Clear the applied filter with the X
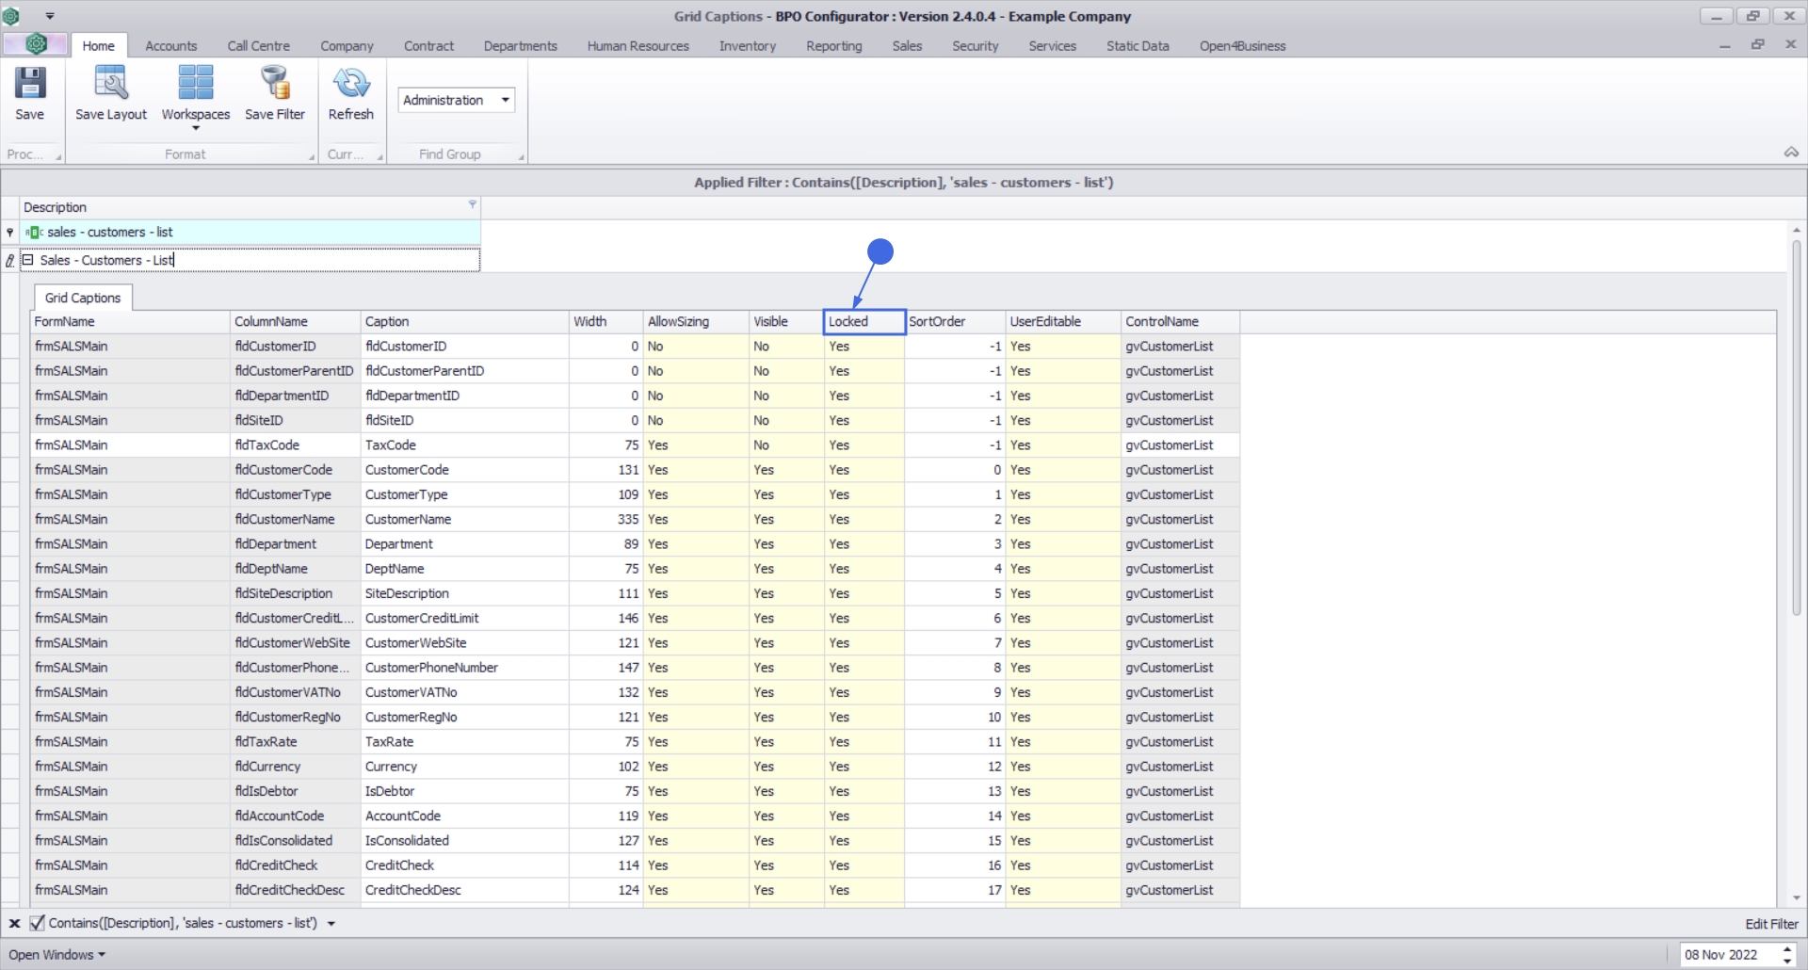 click(14, 924)
